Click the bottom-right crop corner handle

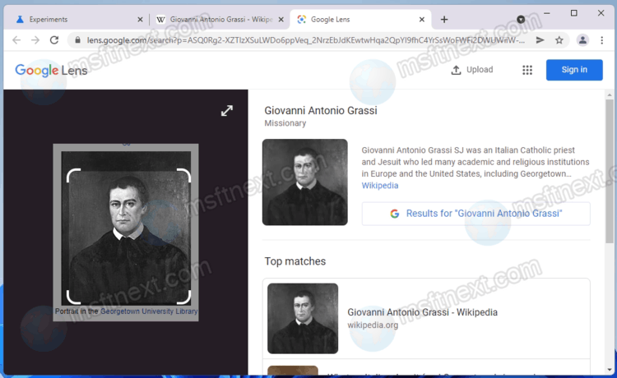184,297
